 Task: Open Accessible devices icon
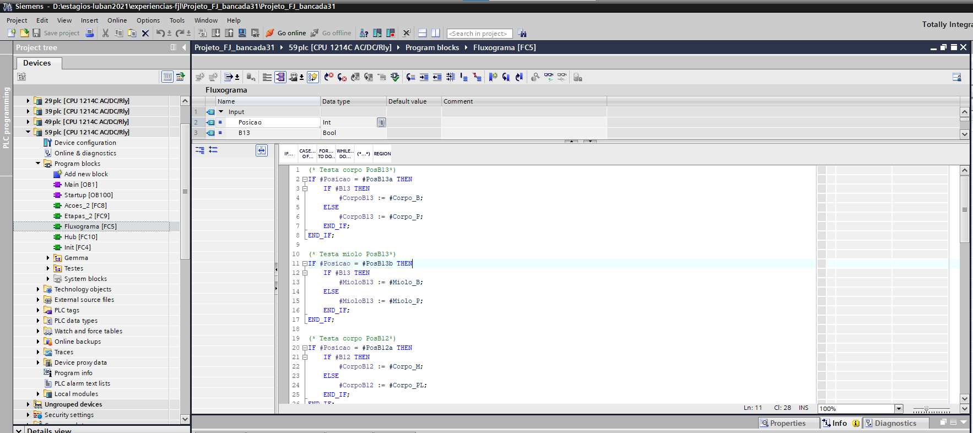[364, 33]
